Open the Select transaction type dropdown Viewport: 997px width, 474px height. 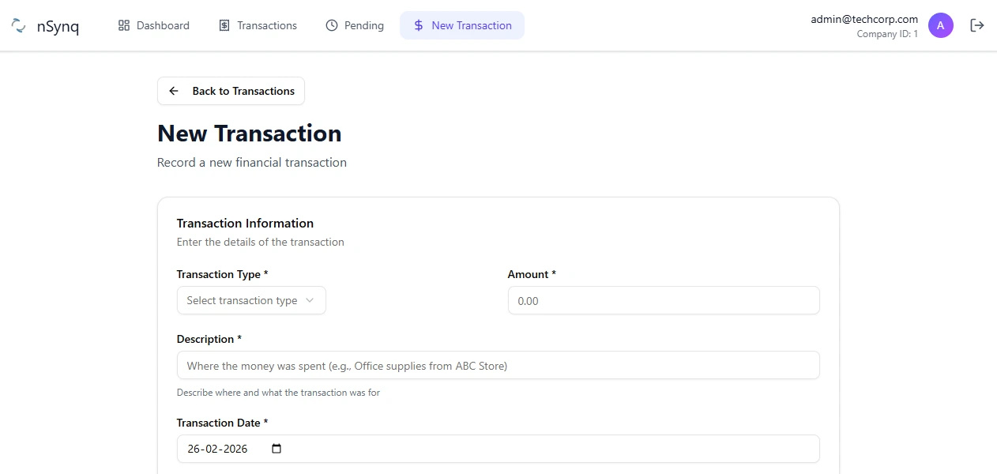251,300
